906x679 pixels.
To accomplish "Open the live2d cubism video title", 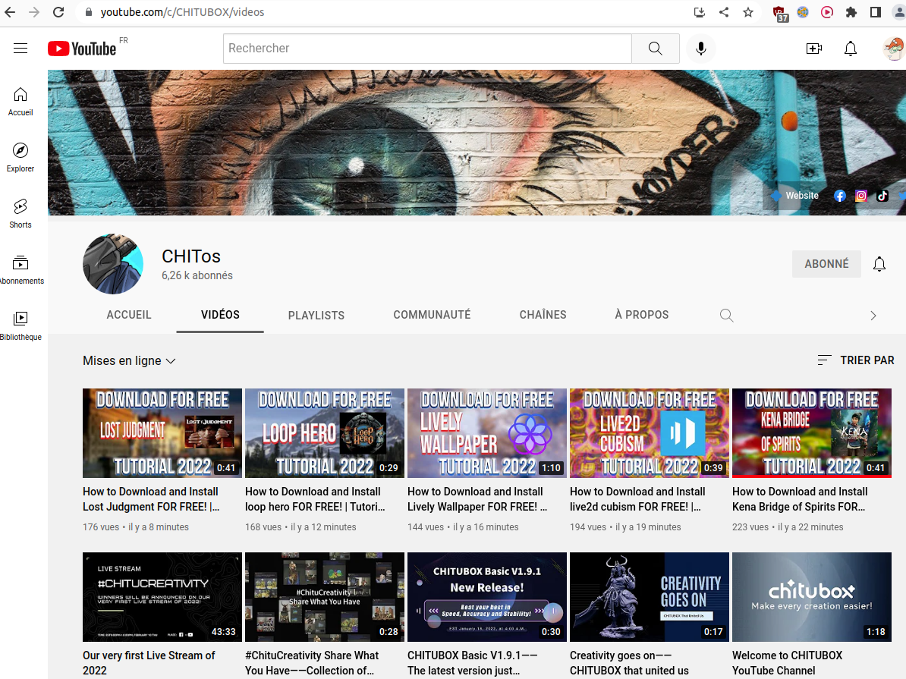I will [637, 498].
